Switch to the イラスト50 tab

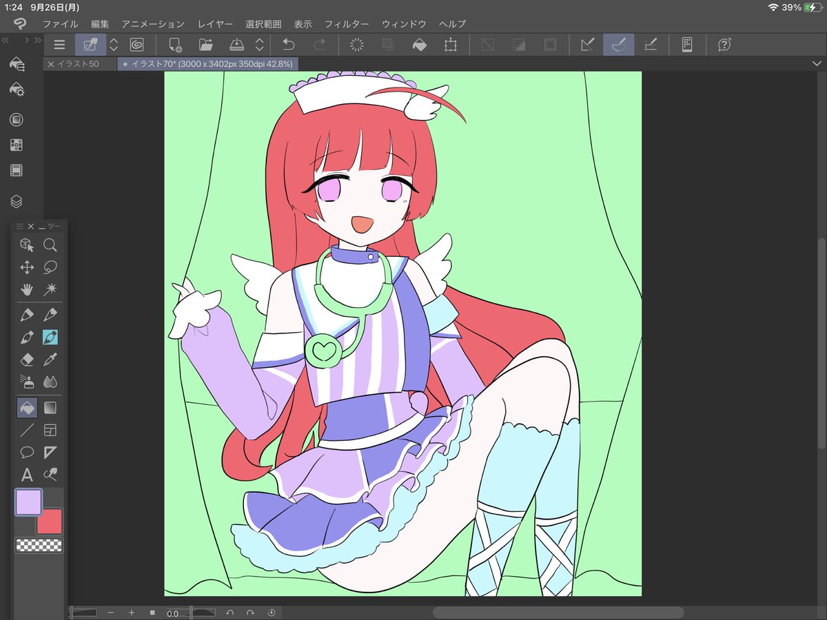click(x=77, y=64)
